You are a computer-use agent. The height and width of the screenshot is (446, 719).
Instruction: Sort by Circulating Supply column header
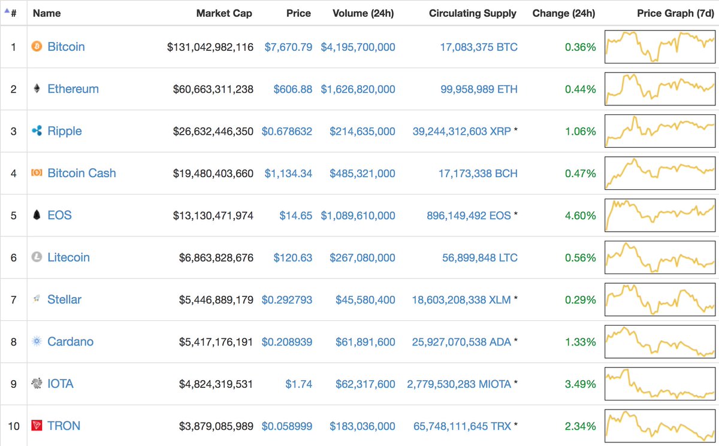[x=473, y=13]
